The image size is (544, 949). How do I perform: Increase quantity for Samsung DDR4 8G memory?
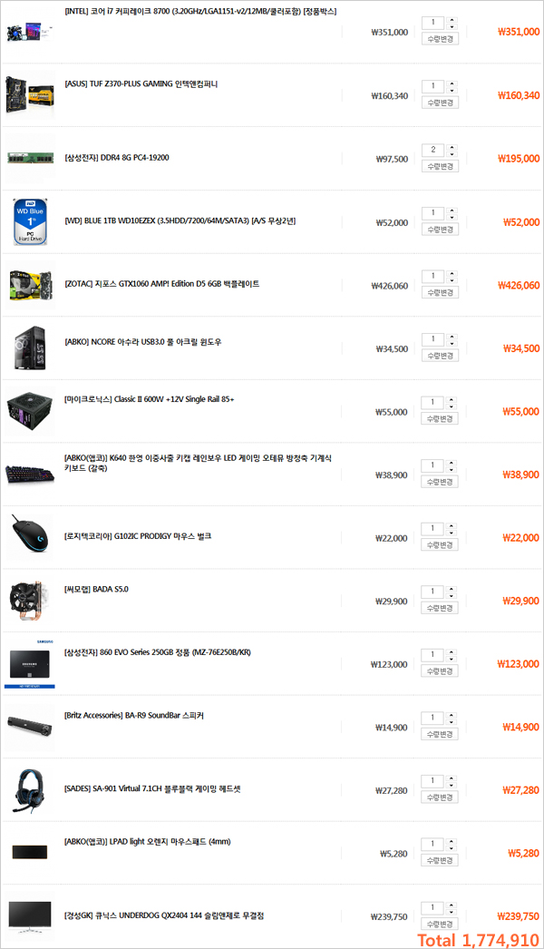[452, 146]
